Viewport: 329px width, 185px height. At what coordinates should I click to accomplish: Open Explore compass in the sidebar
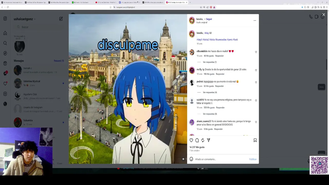(5, 53)
